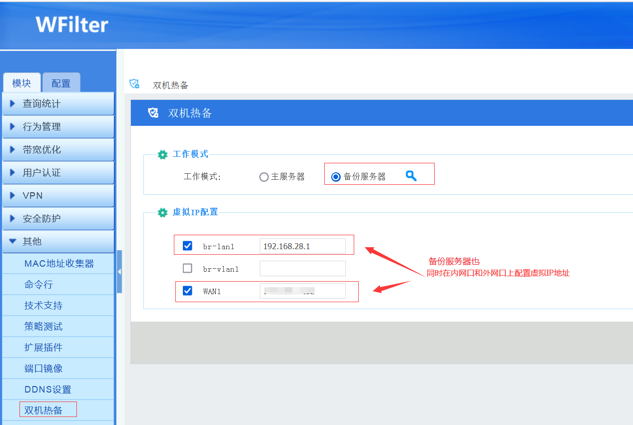Expand the 行为管理 menu section
The height and width of the screenshot is (425, 633).
tap(58, 127)
